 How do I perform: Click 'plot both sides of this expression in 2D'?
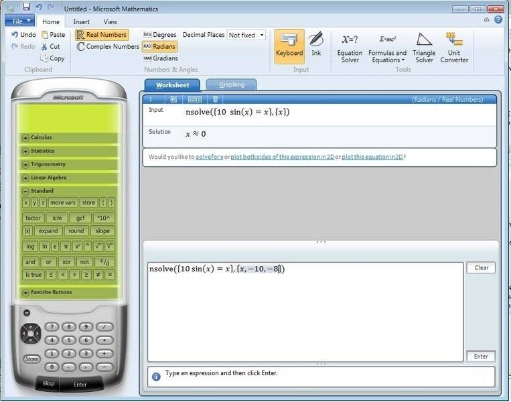pos(282,157)
